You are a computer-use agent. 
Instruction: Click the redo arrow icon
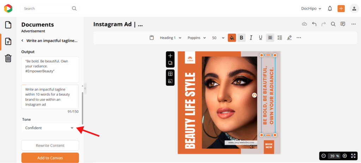click(x=324, y=24)
